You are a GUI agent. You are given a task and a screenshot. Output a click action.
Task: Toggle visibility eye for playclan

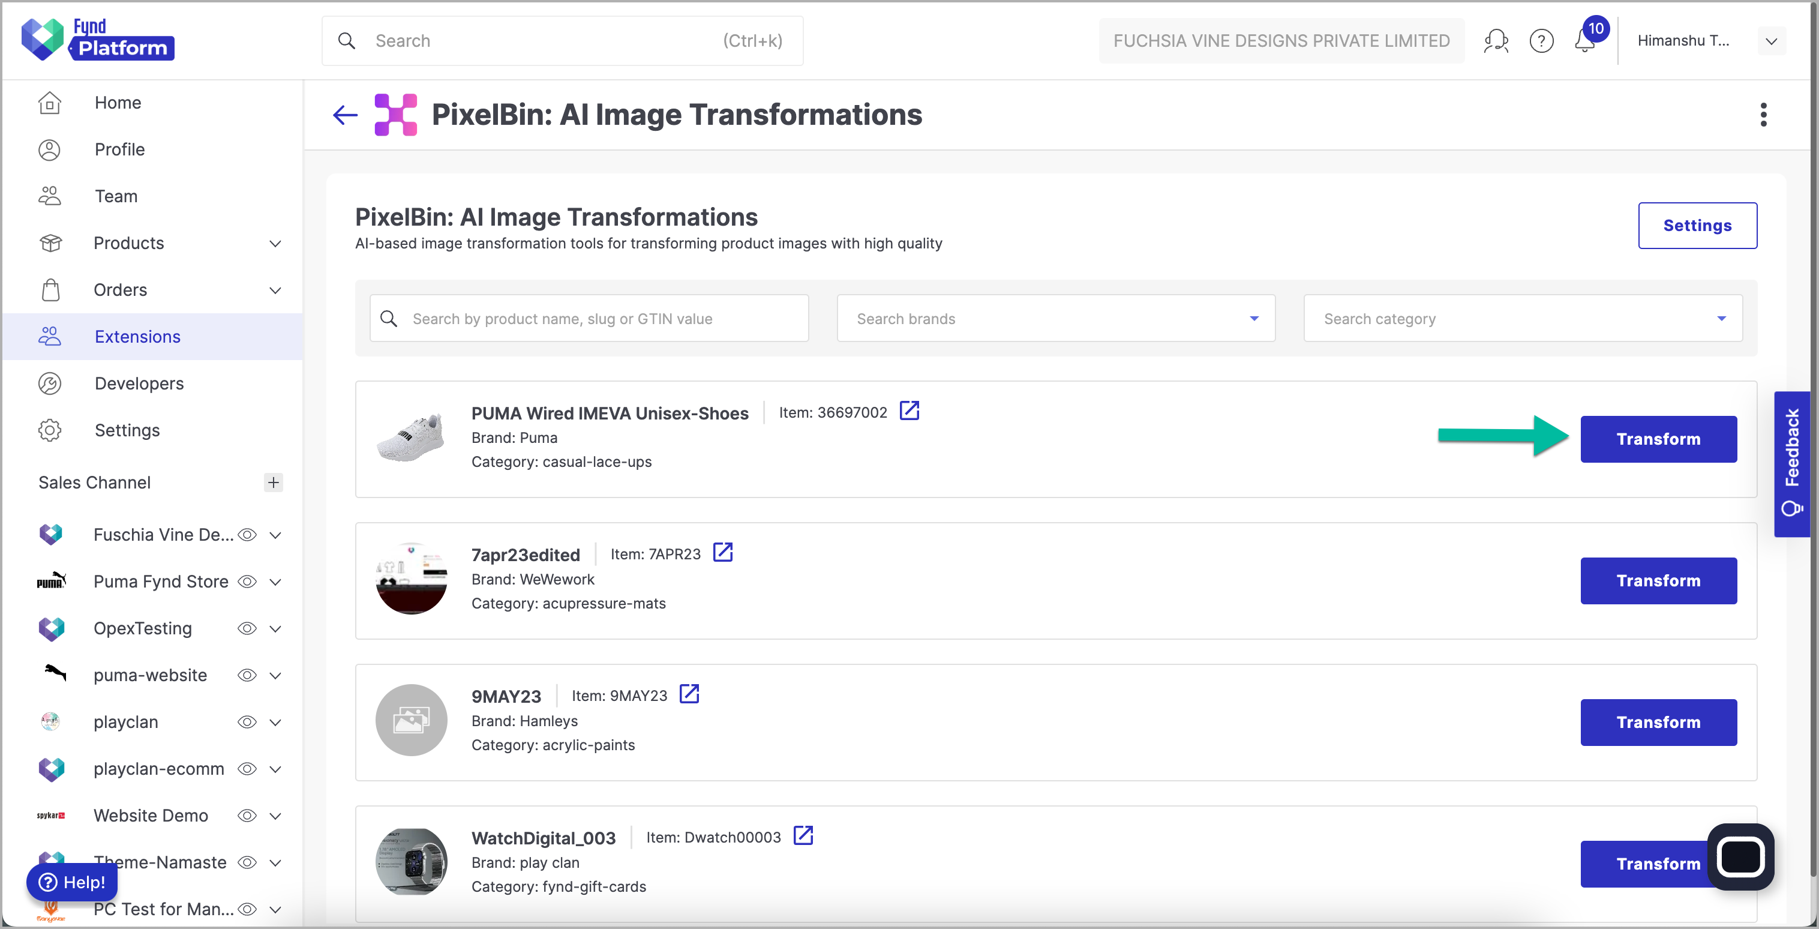click(247, 722)
